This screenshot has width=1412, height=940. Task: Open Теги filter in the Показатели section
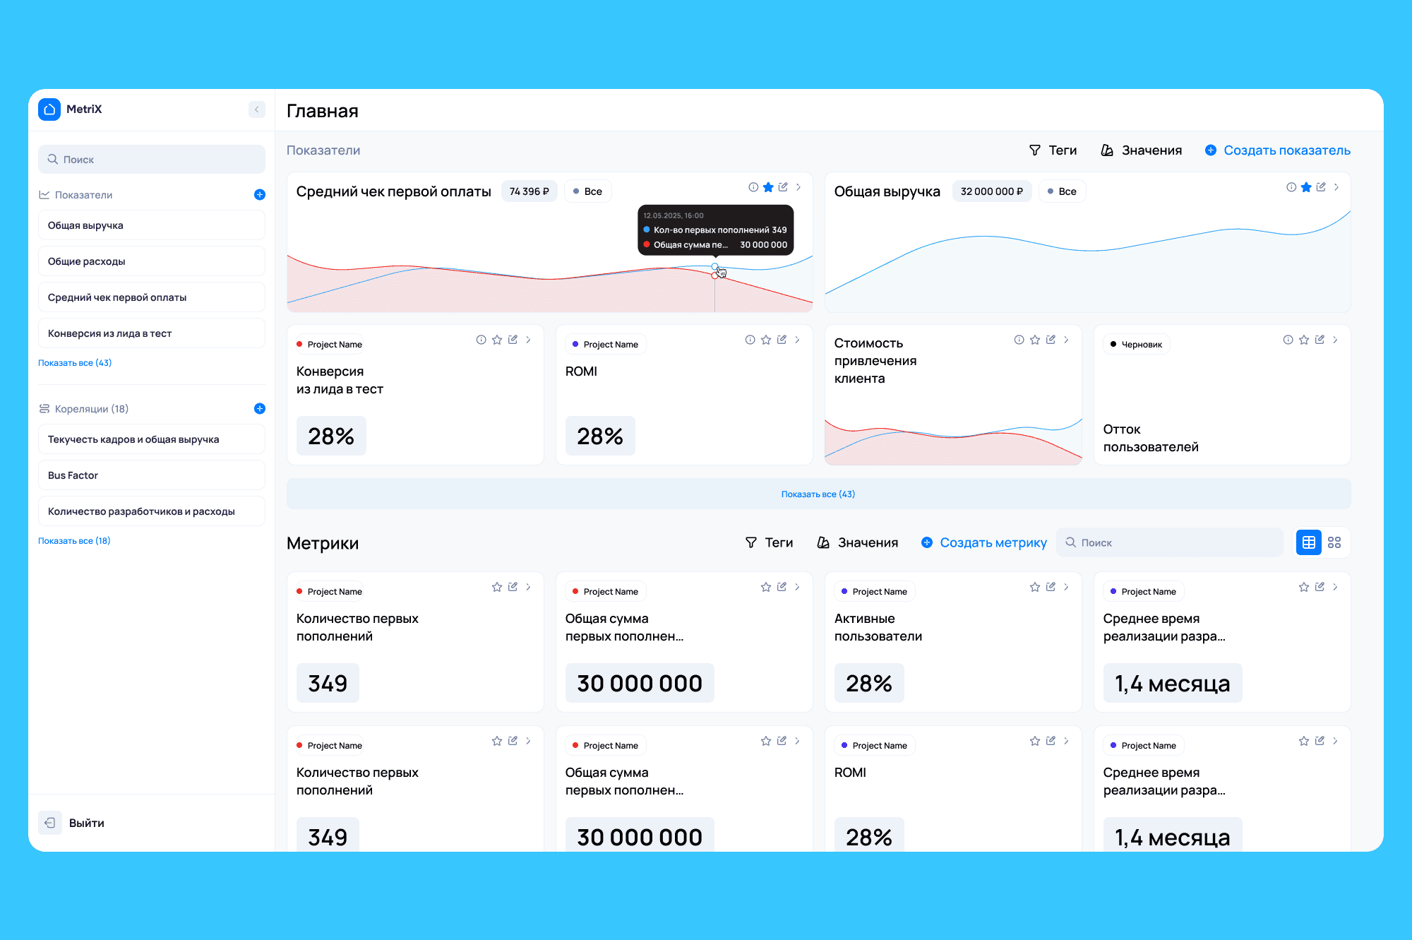(x=1053, y=150)
